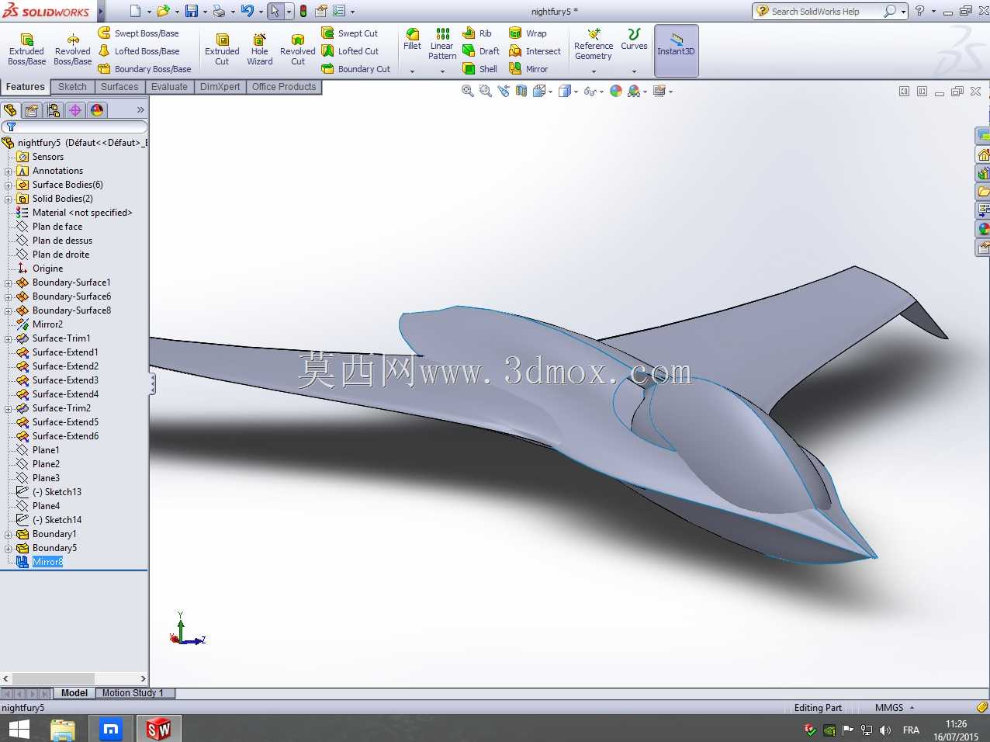Expand the Solid Bodies(2) folder
Screen dimensions: 990x742
pyautogui.click(x=9, y=199)
